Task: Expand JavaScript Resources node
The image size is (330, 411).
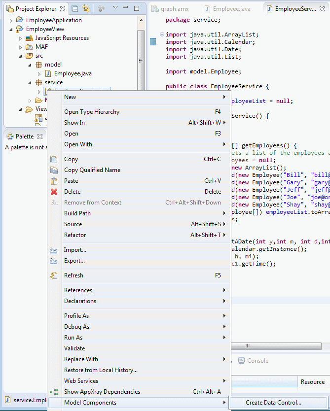Action: 20,38
